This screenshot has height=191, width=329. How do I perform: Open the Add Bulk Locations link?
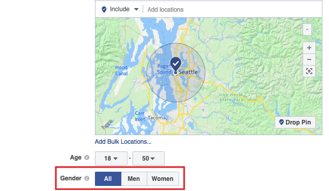123,142
